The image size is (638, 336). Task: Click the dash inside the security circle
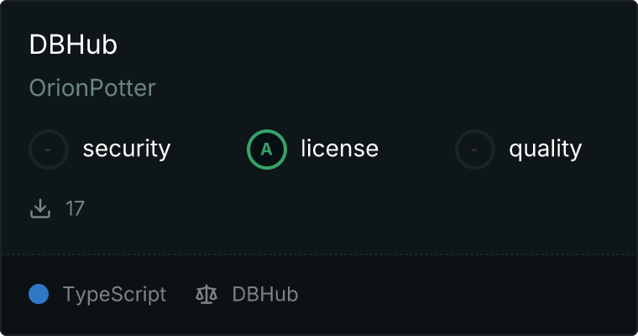[48, 150]
